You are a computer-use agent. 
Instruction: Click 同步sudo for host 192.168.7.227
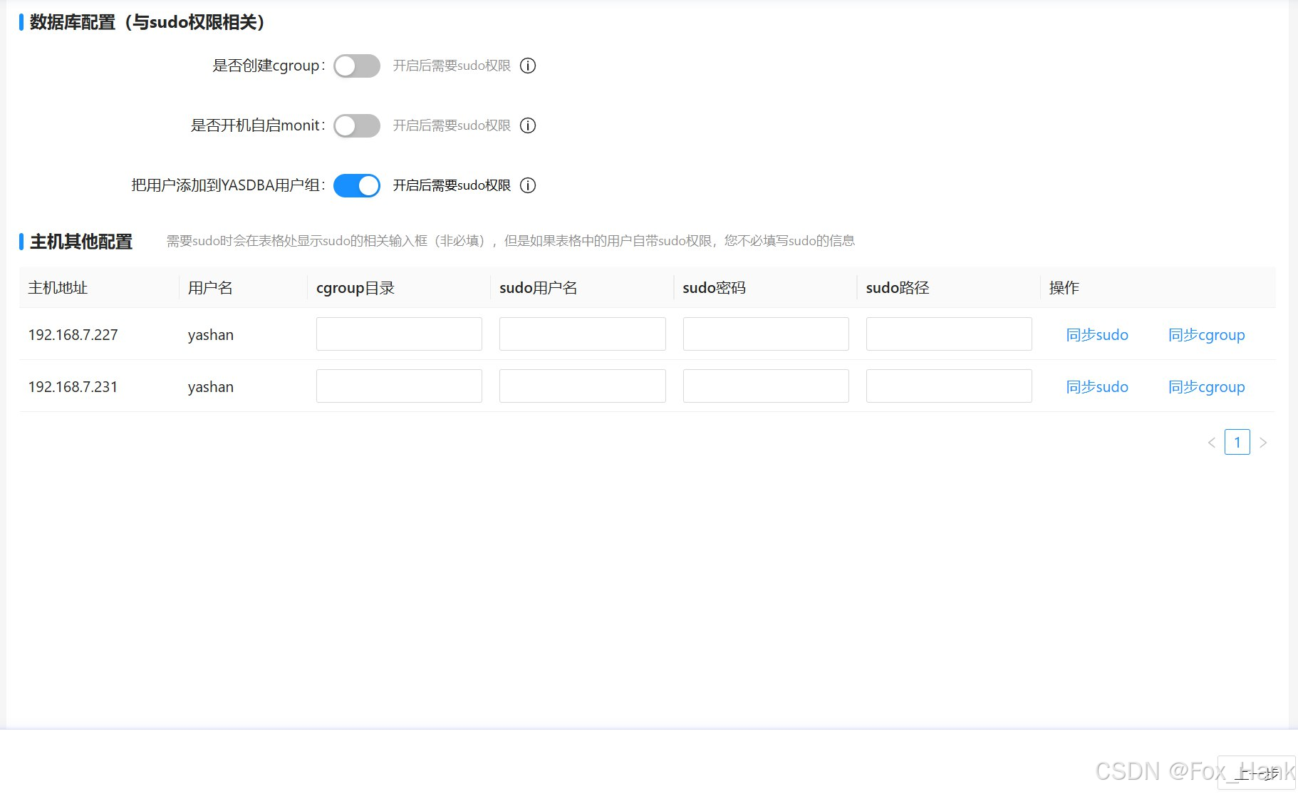pos(1097,335)
